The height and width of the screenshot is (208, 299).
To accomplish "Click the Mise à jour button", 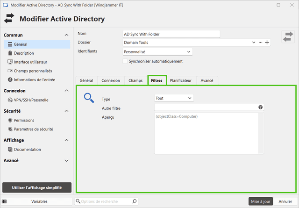I will coord(260,201).
